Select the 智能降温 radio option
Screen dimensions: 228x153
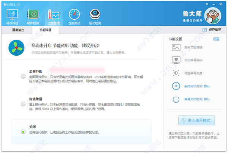pos(23,104)
